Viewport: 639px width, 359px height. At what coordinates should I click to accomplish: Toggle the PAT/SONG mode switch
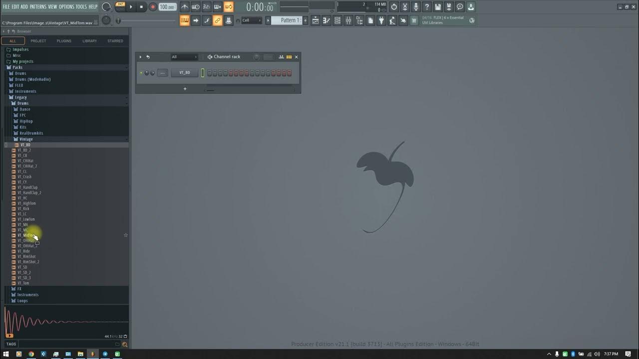(x=120, y=6)
